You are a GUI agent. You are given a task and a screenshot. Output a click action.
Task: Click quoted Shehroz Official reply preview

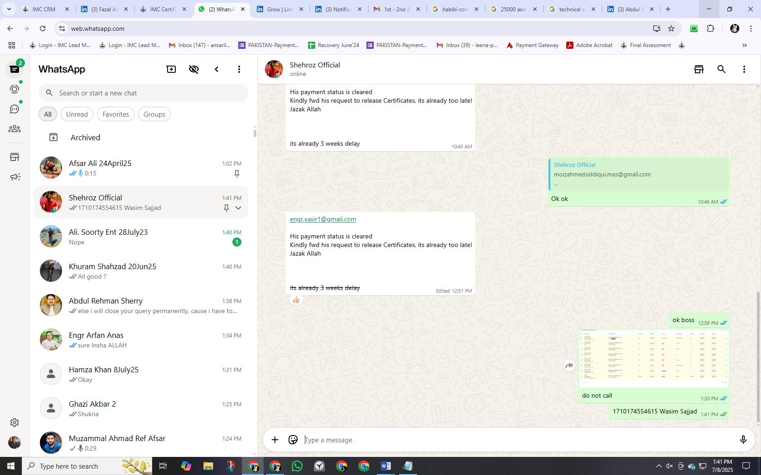pos(639,175)
